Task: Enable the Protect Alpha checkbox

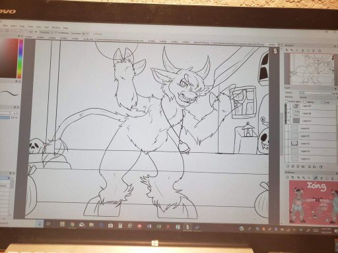Action: [287, 101]
